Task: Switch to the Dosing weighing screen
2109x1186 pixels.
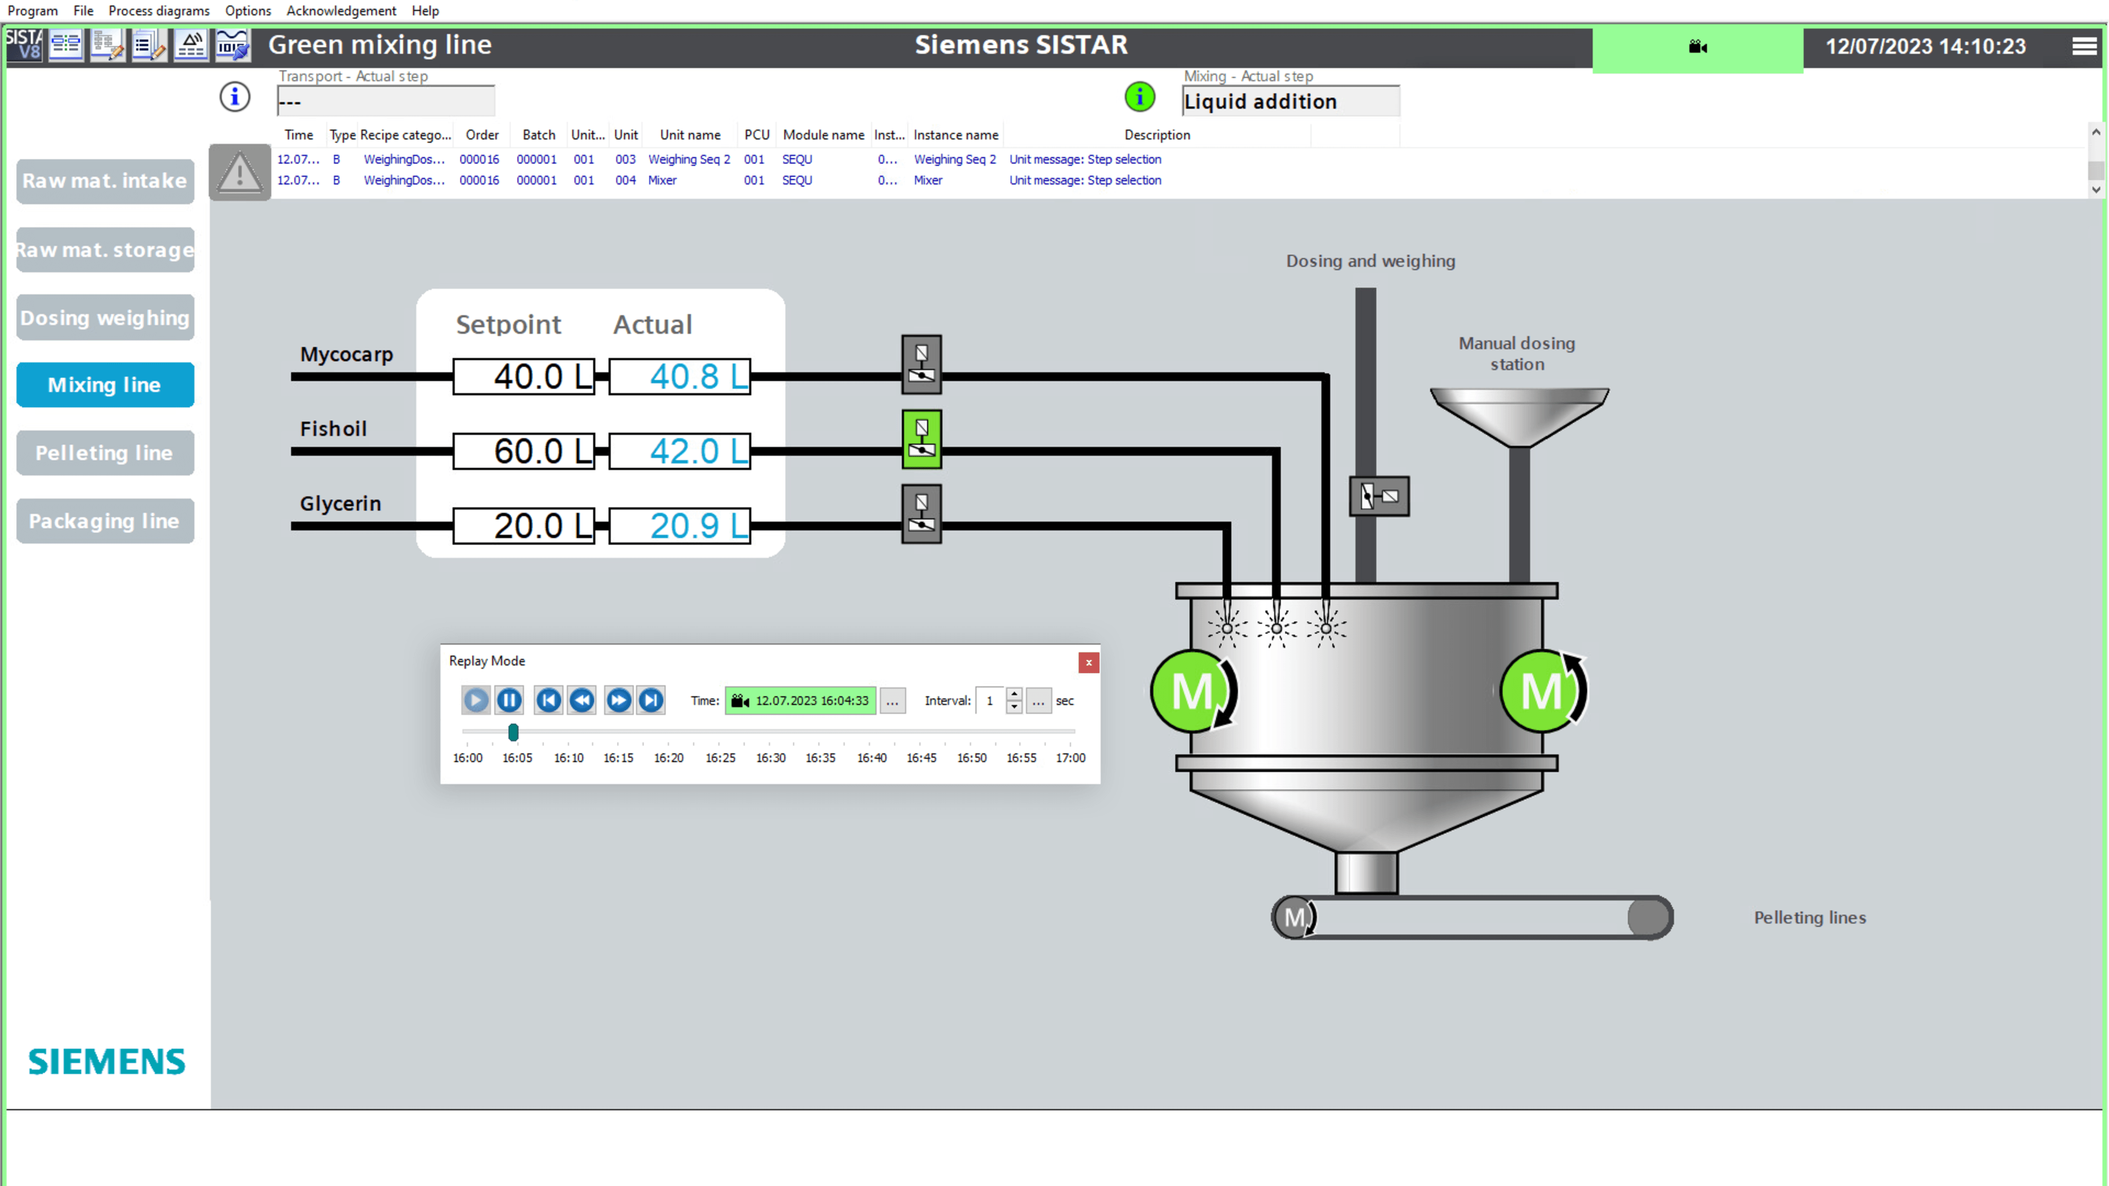Action: tap(105, 318)
